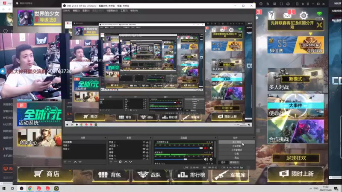Open OBS 设置 from the controls panel
This screenshot has width=342, height=192.
tap(236, 154)
